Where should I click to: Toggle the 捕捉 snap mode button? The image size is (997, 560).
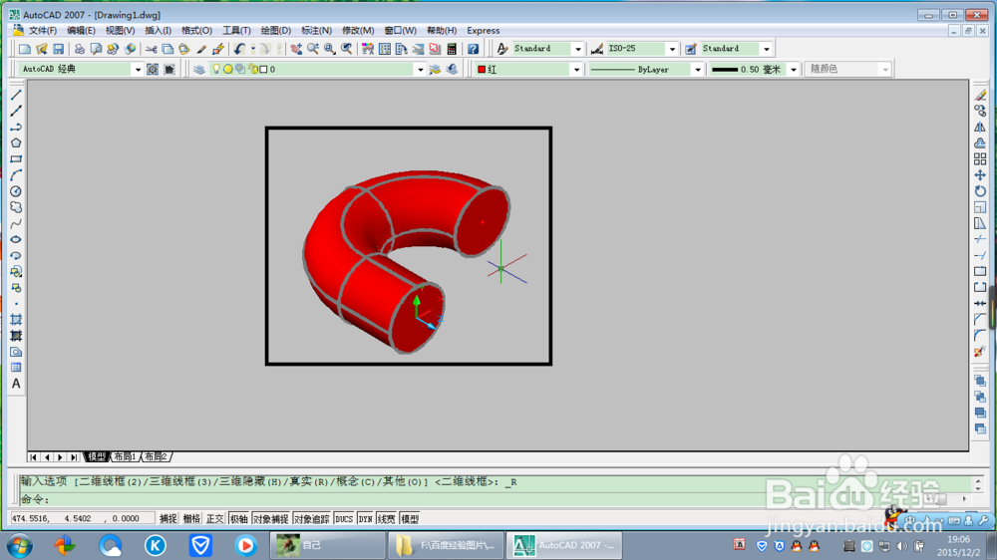pos(167,519)
